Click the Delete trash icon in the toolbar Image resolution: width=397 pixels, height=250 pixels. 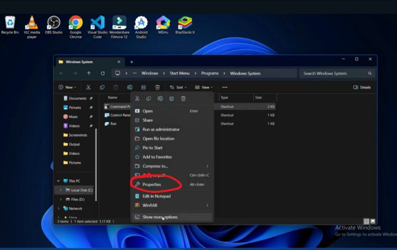[158, 87]
